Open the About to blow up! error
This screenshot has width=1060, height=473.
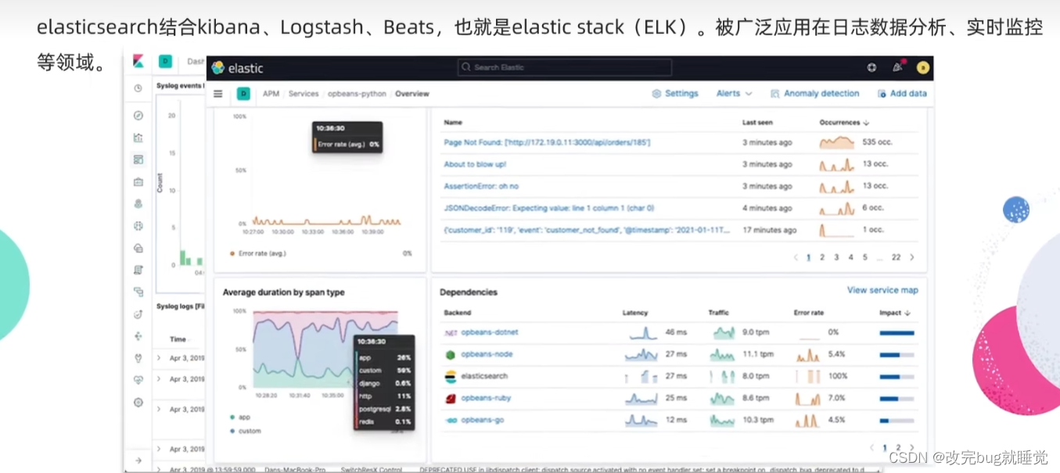475,164
